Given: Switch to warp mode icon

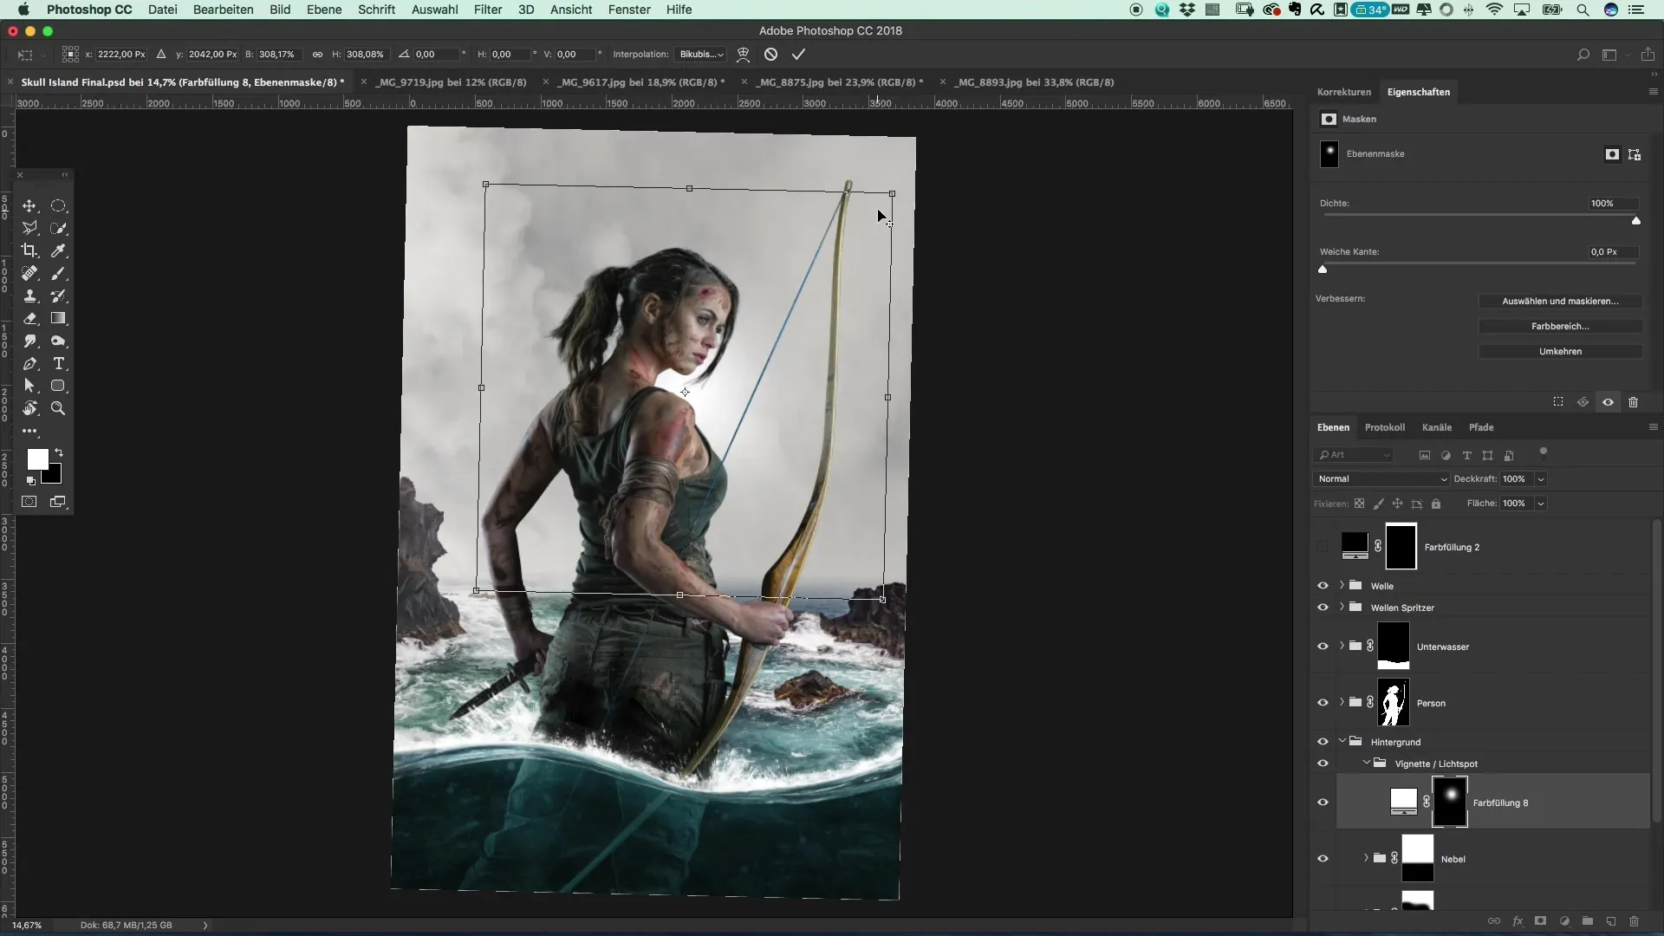Looking at the screenshot, I should pyautogui.click(x=743, y=54).
